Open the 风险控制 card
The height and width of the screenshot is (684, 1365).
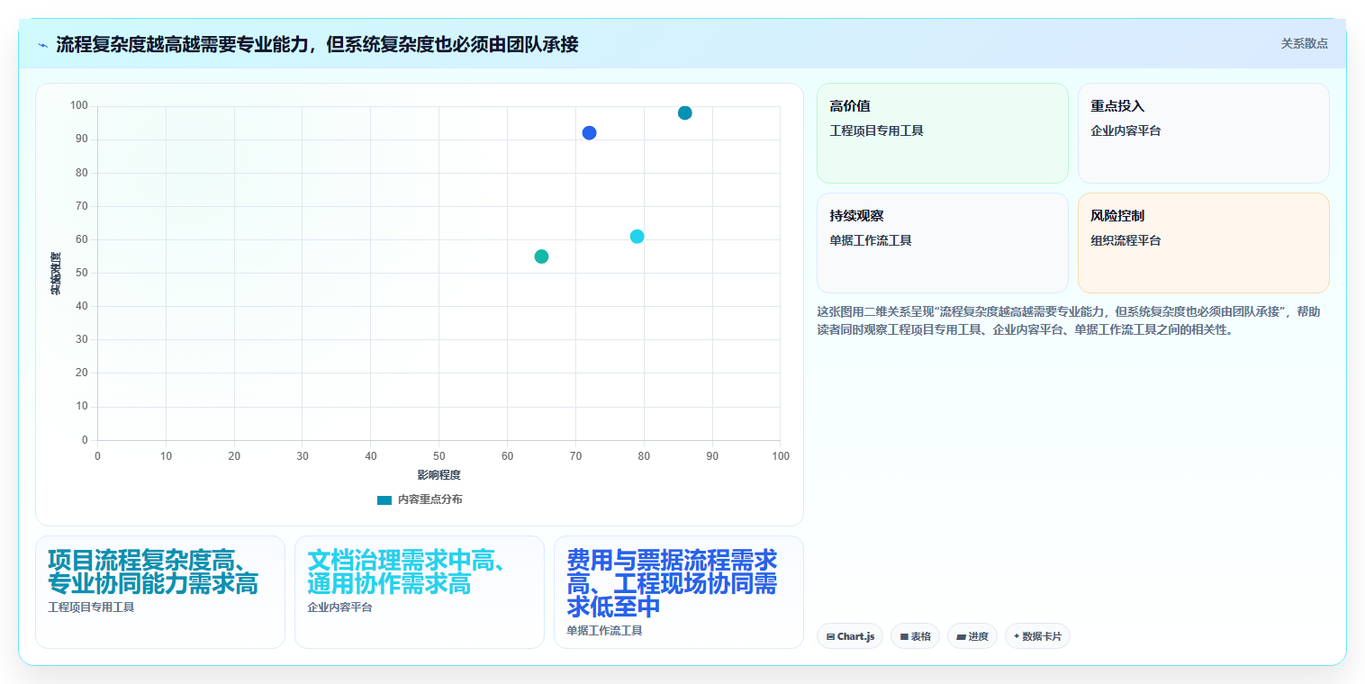coord(1204,243)
